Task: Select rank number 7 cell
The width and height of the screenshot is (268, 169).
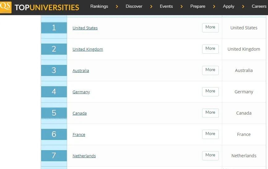Action: [x=54, y=156]
